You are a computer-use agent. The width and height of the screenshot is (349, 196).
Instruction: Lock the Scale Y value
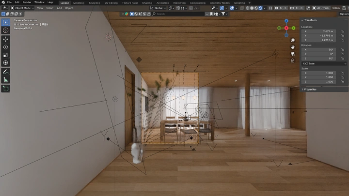pyautogui.click(x=342, y=77)
